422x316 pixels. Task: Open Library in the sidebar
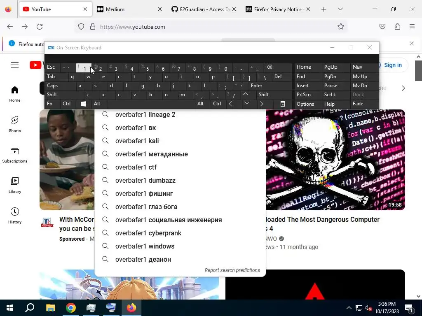click(x=15, y=186)
